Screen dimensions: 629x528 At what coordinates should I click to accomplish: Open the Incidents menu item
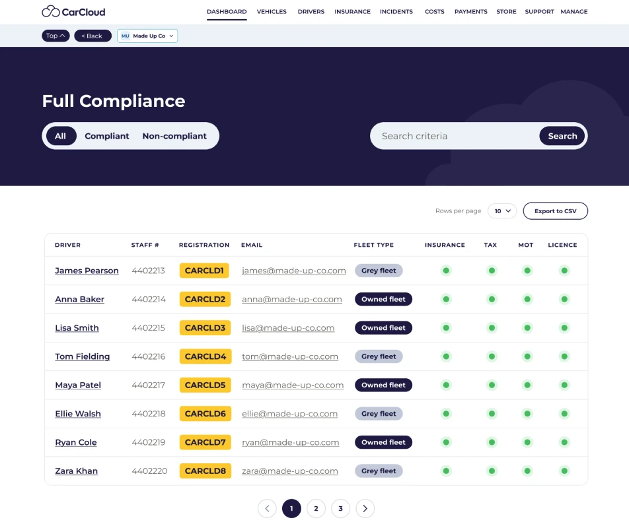click(x=396, y=12)
